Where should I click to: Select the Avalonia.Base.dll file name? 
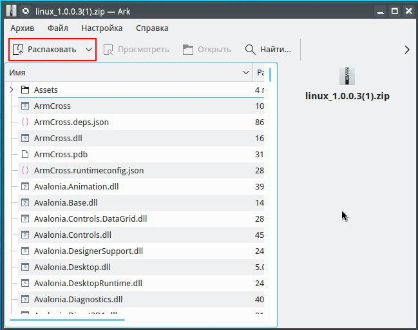(x=66, y=203)
